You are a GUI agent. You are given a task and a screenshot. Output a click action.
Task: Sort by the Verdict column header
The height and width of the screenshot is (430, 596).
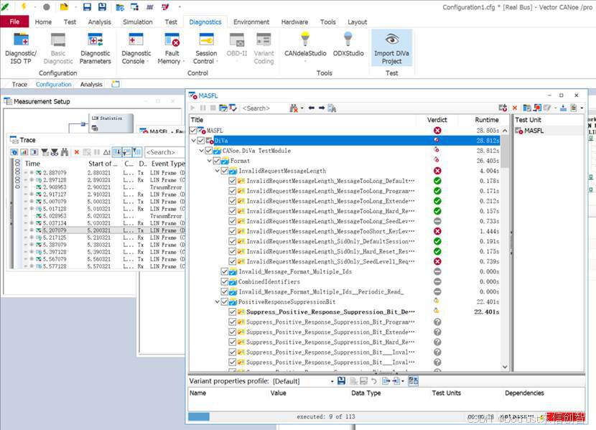tap(437, 120)
